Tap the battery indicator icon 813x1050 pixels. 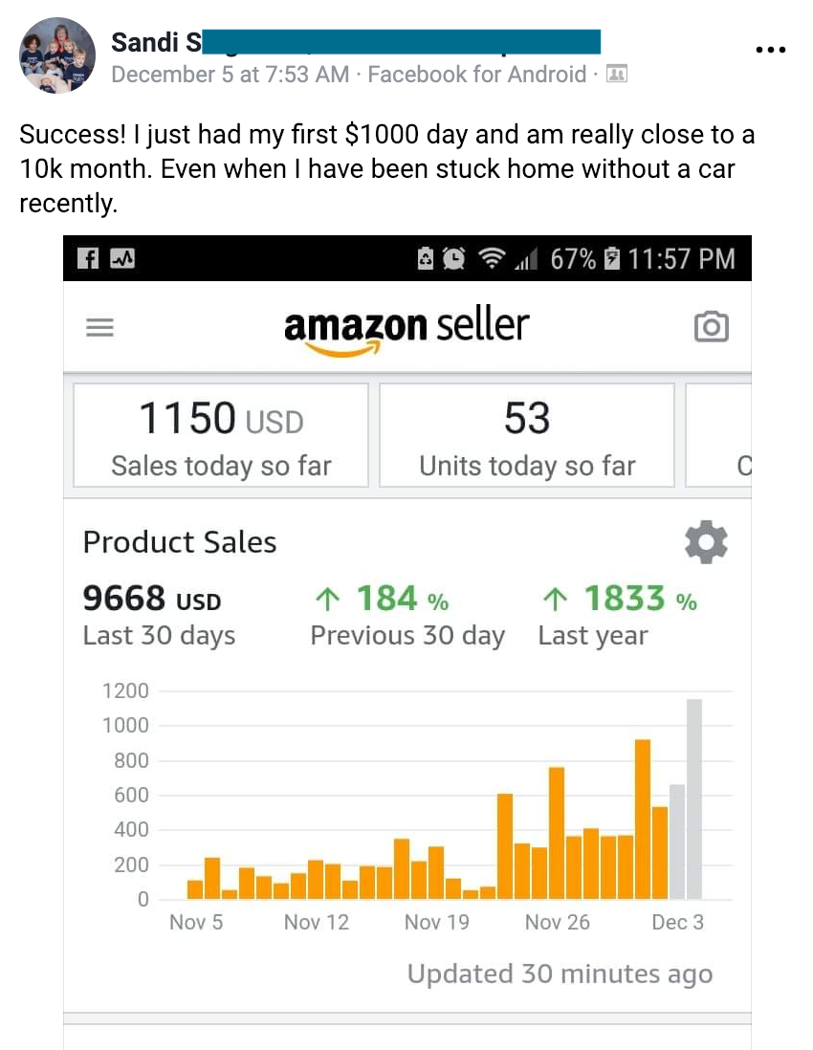coord(612,259)
